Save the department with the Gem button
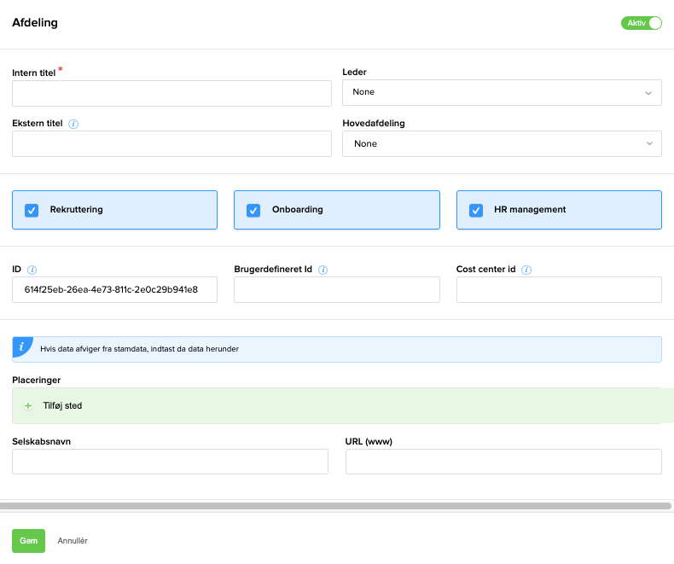 point(28,541)
